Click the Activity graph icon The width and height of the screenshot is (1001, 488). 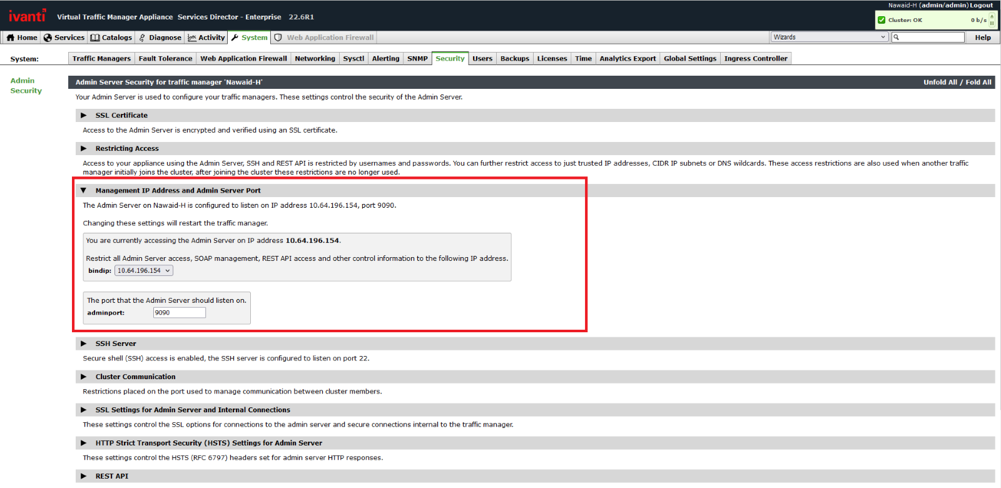click(191, 38)
